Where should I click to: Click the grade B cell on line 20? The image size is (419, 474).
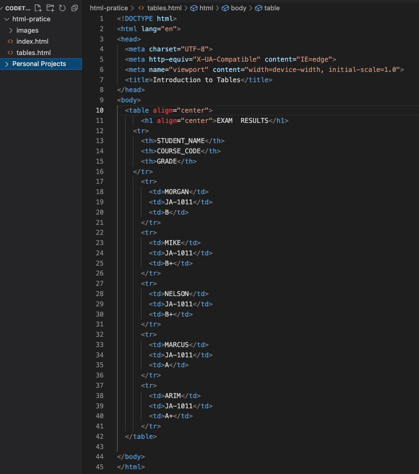167,212
